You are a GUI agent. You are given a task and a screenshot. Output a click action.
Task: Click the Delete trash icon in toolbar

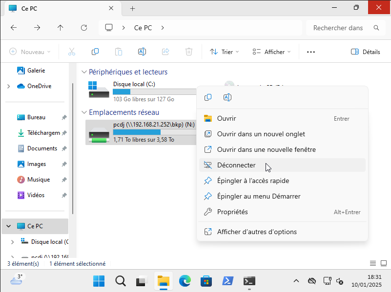coord(189,52)
